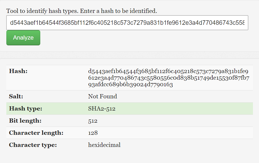Click the last line of the hash value
259x163 pixels.
click(130, 85)
